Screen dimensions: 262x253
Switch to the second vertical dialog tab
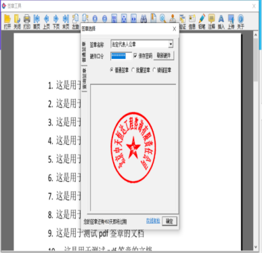click(x=84, y=79)
